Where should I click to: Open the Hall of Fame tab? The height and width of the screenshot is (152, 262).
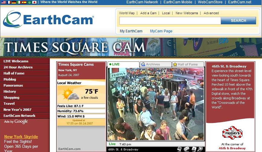tap(188, 64)
